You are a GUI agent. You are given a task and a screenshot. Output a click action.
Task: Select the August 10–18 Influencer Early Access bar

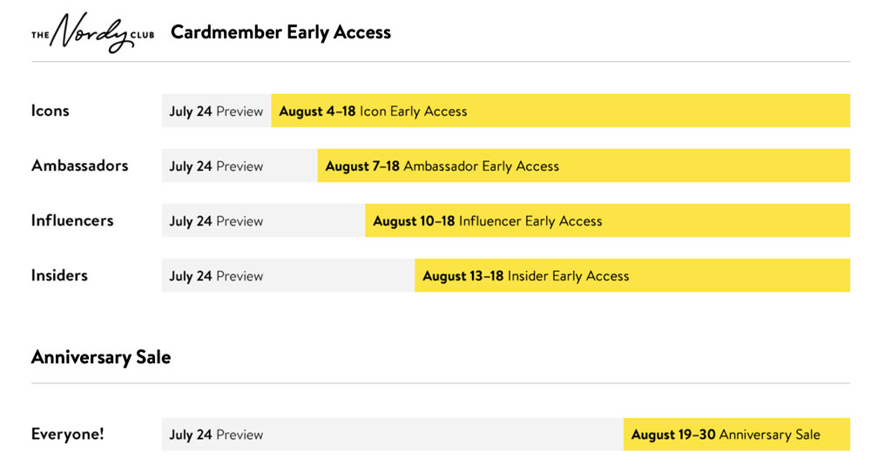(x=607, y=220)
